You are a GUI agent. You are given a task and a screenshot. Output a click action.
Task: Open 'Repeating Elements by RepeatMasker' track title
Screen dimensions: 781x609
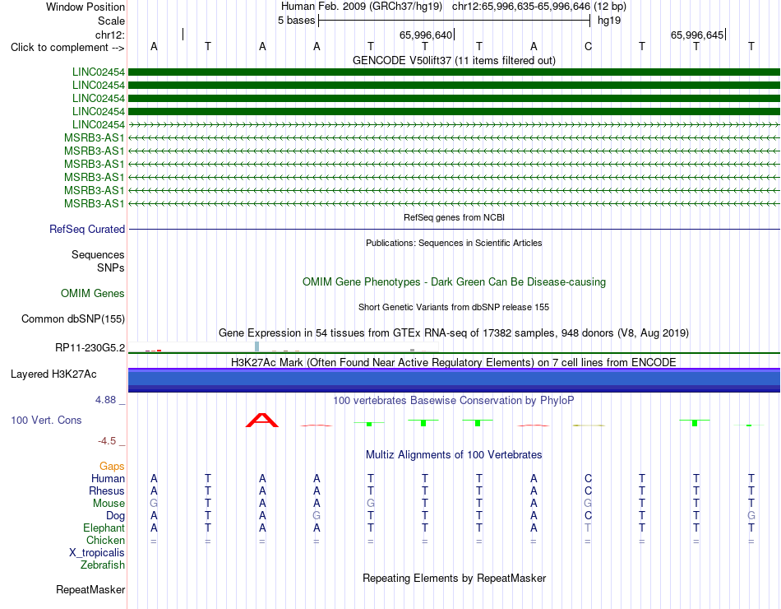[454, 579]
